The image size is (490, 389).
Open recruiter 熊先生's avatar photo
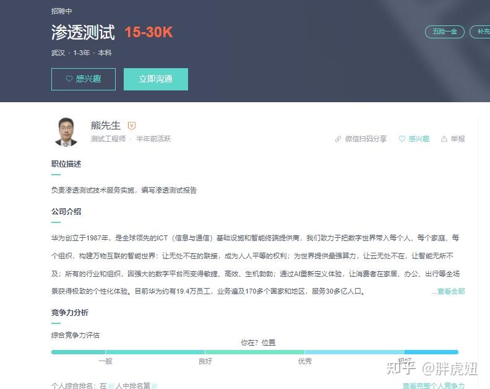[x=66, y=132]
